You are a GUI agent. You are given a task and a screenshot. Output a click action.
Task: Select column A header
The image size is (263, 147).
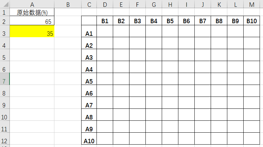point(32,4)
